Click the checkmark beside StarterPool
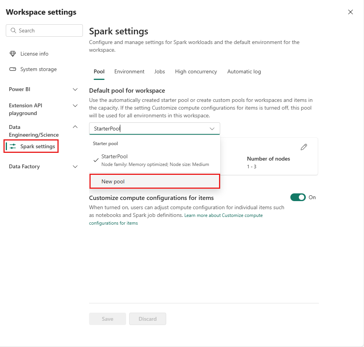 (96, 160)
